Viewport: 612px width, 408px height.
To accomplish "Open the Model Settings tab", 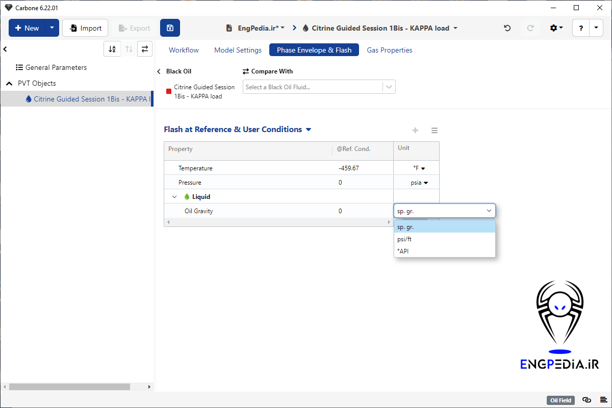I will (x=238, y=50).
